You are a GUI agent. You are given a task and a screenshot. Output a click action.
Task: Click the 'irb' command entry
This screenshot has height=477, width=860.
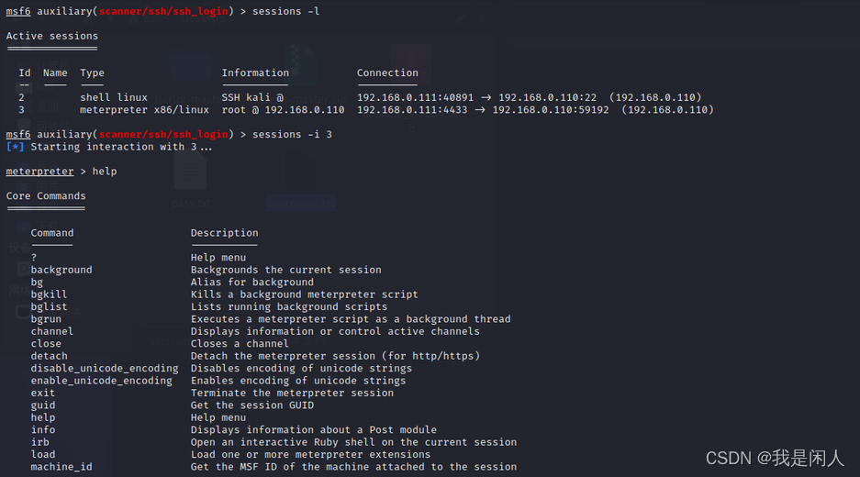(39, 442)
